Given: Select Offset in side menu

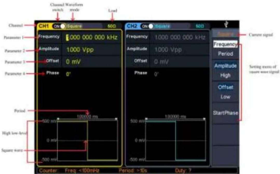Looking at the screenshot, I should point(225,87).
